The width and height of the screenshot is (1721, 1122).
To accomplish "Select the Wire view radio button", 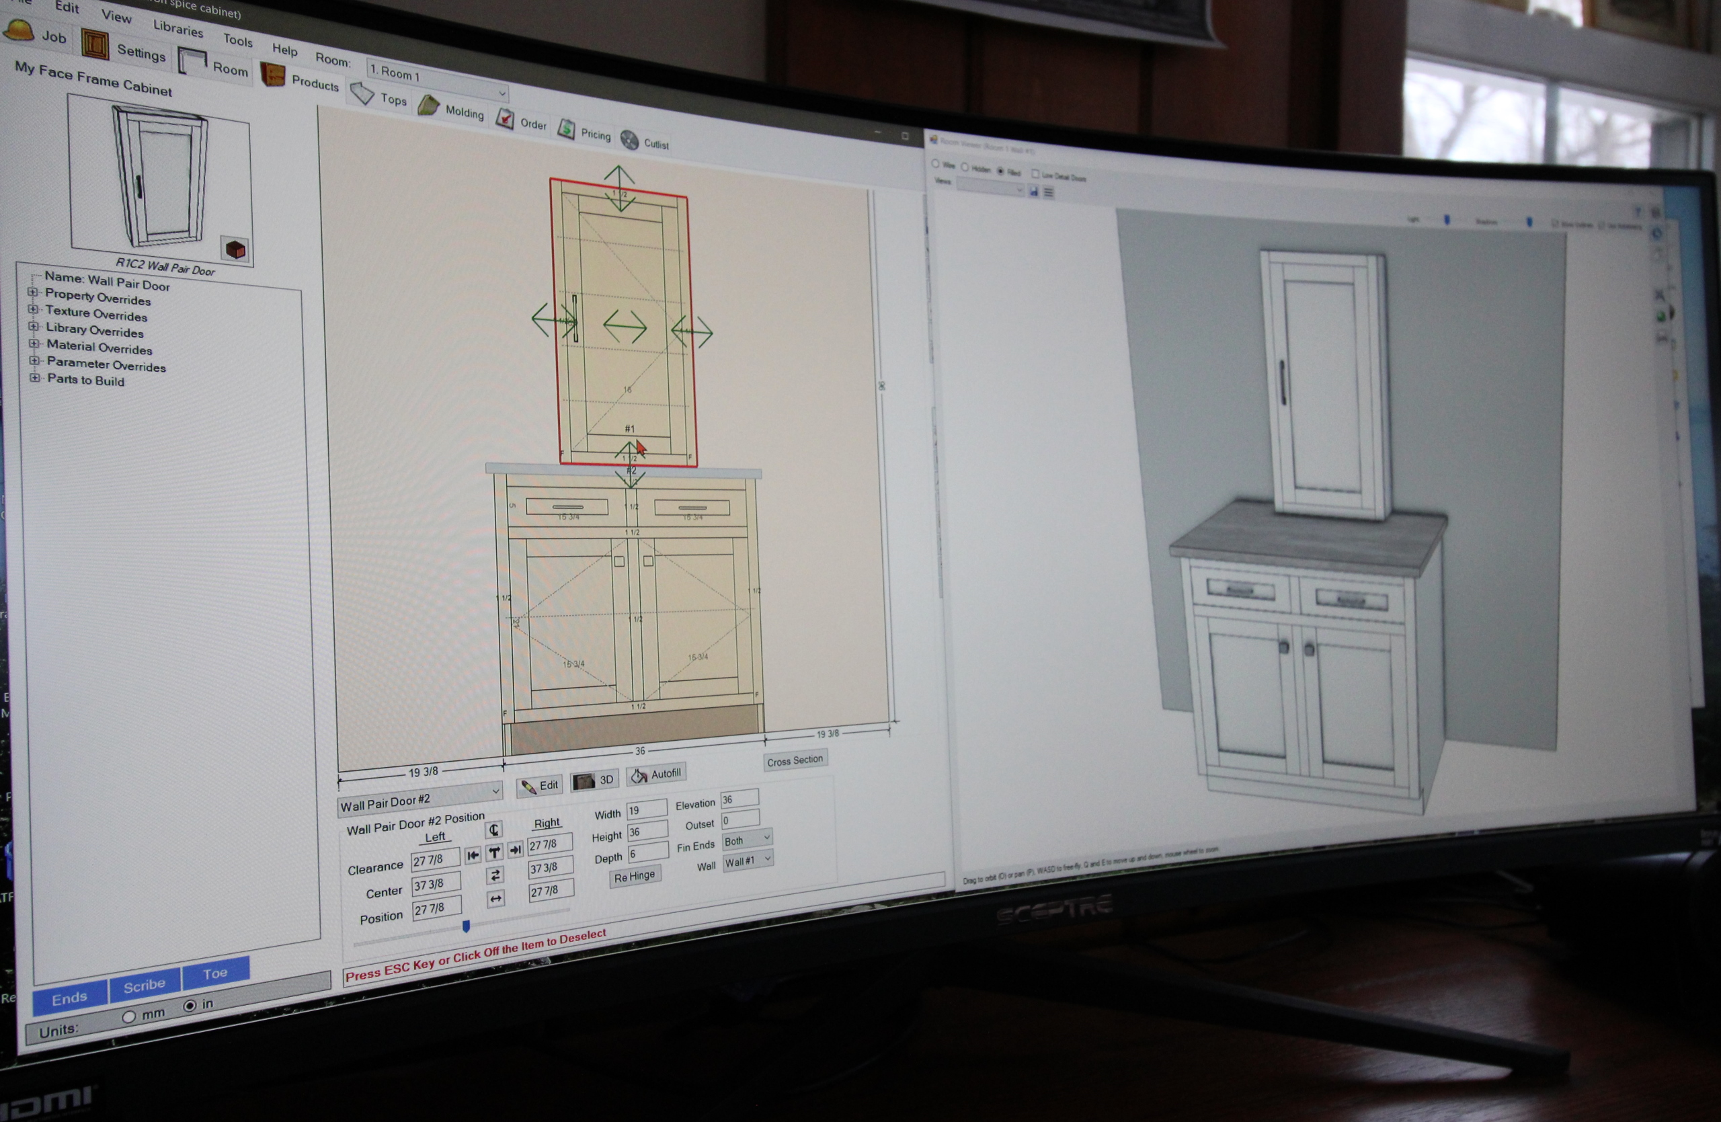I will point(936,164).
